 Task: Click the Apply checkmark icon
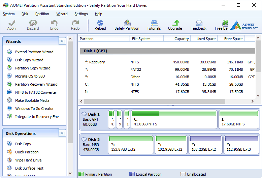click(x=12, y=23)
